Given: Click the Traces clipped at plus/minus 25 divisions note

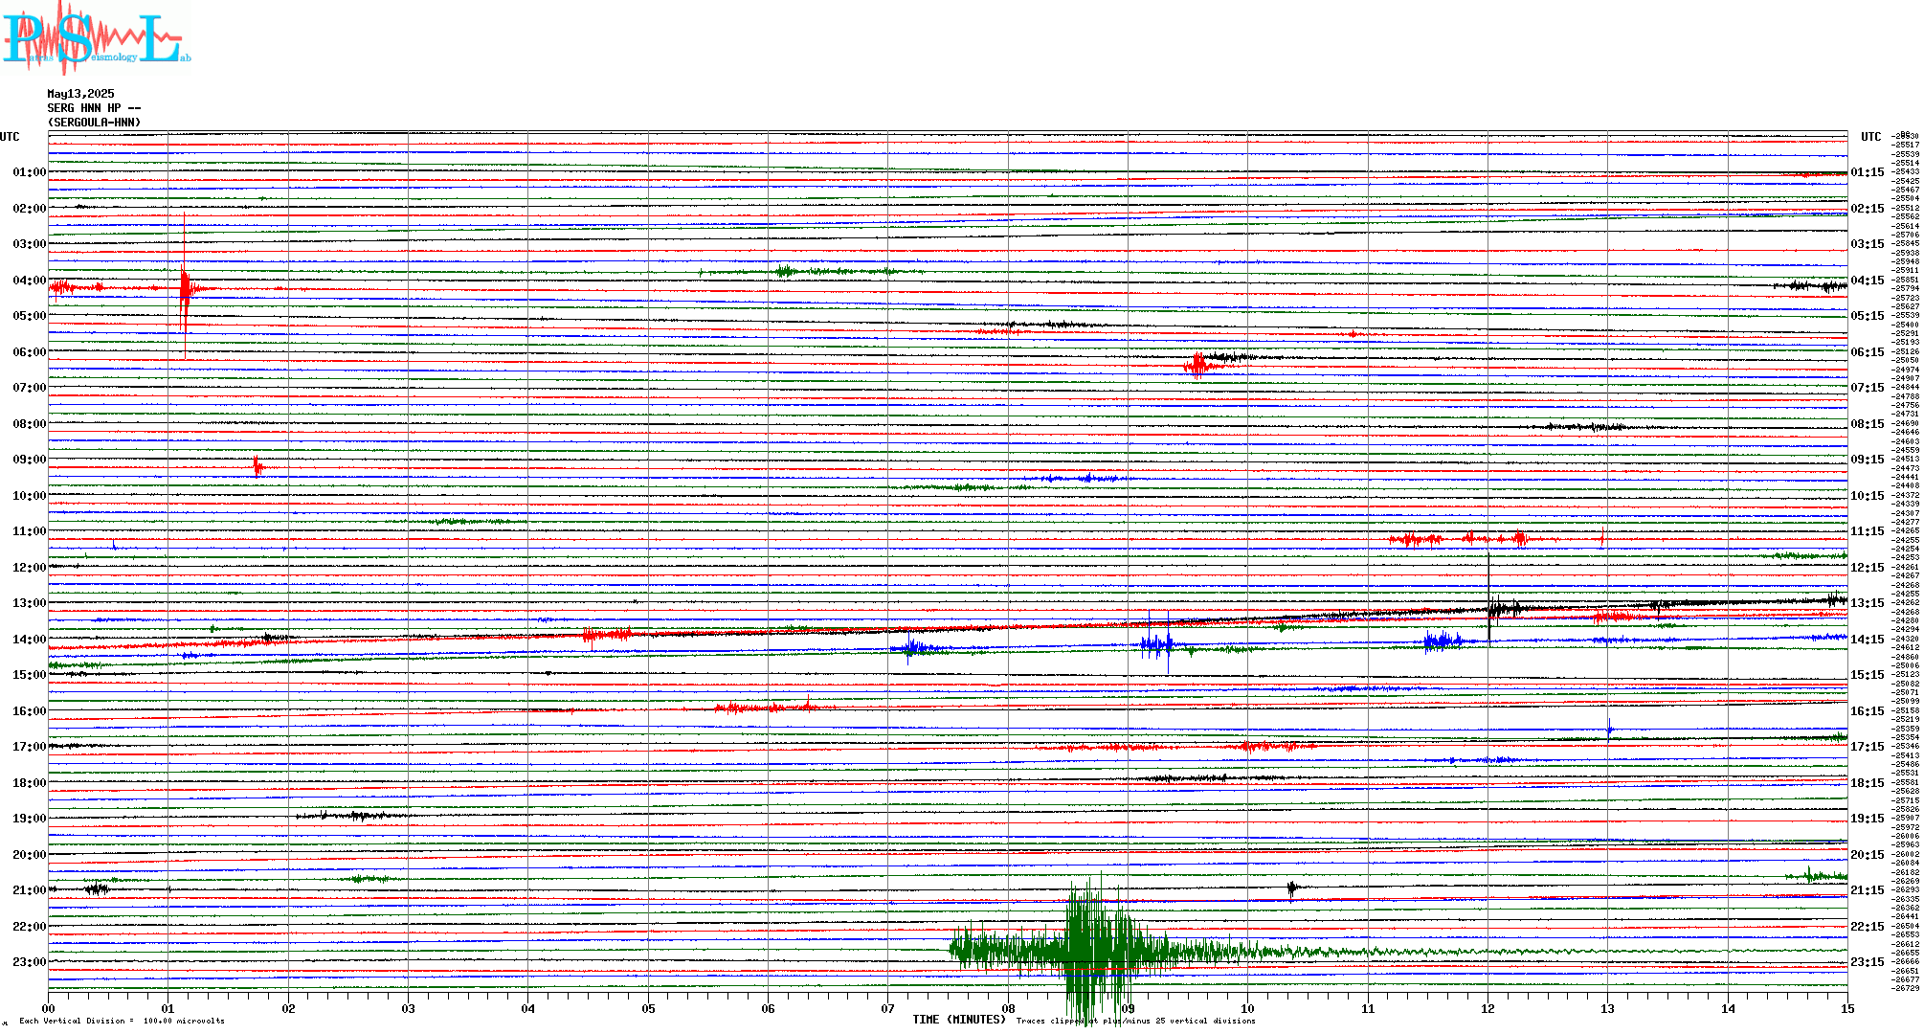Looking at the screenshot, I should click(x=1135, y=1021).
